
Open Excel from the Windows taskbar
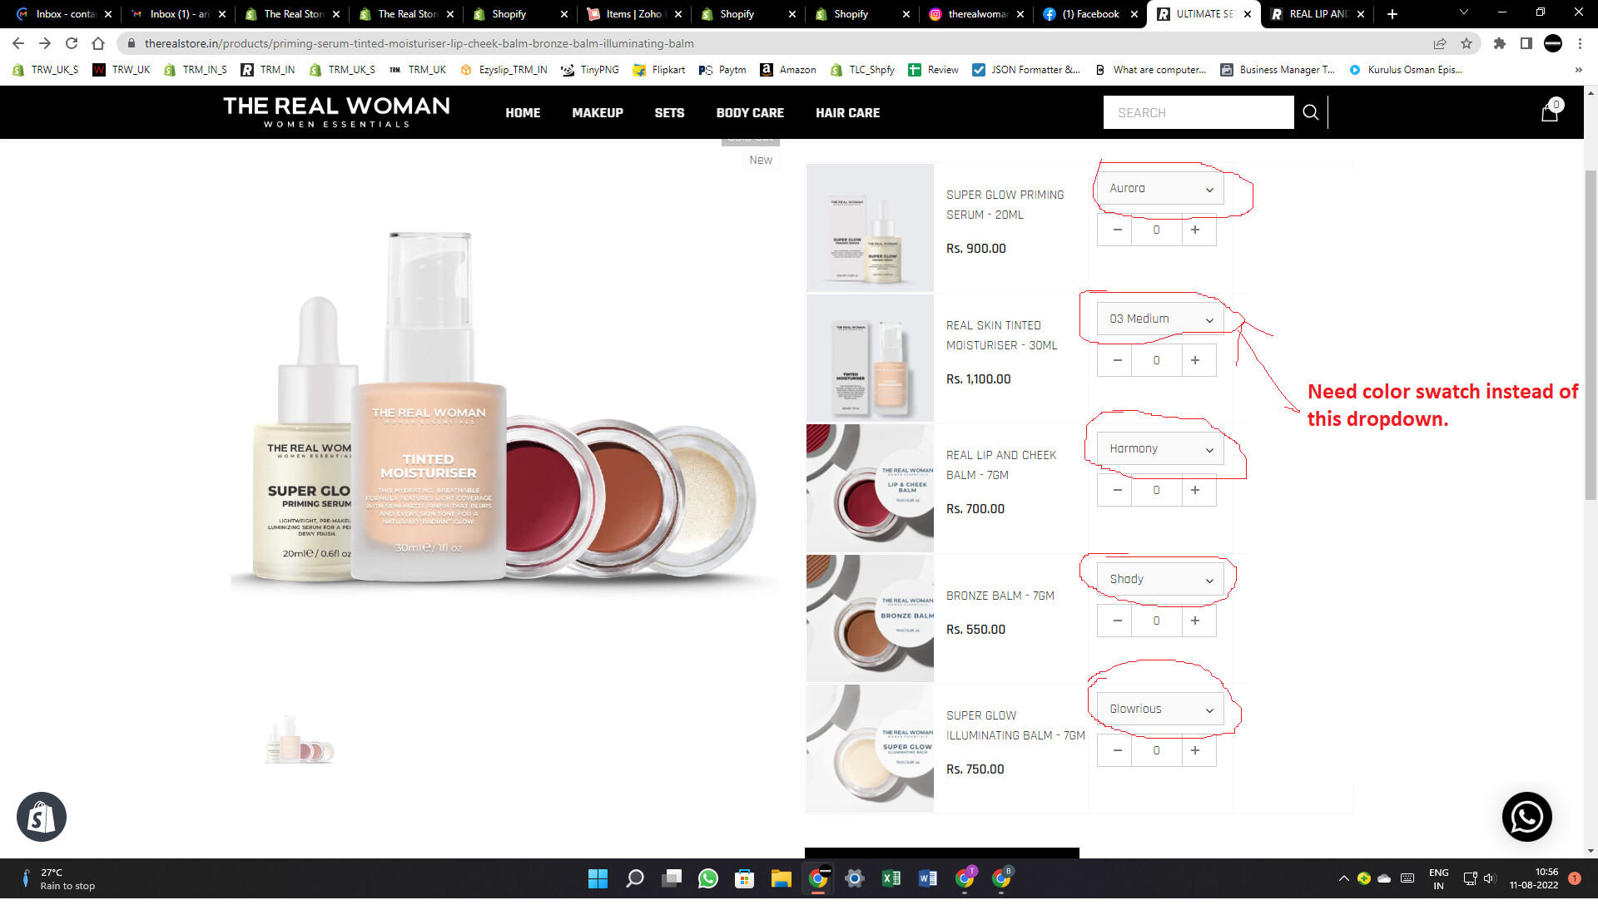point(891,878)
